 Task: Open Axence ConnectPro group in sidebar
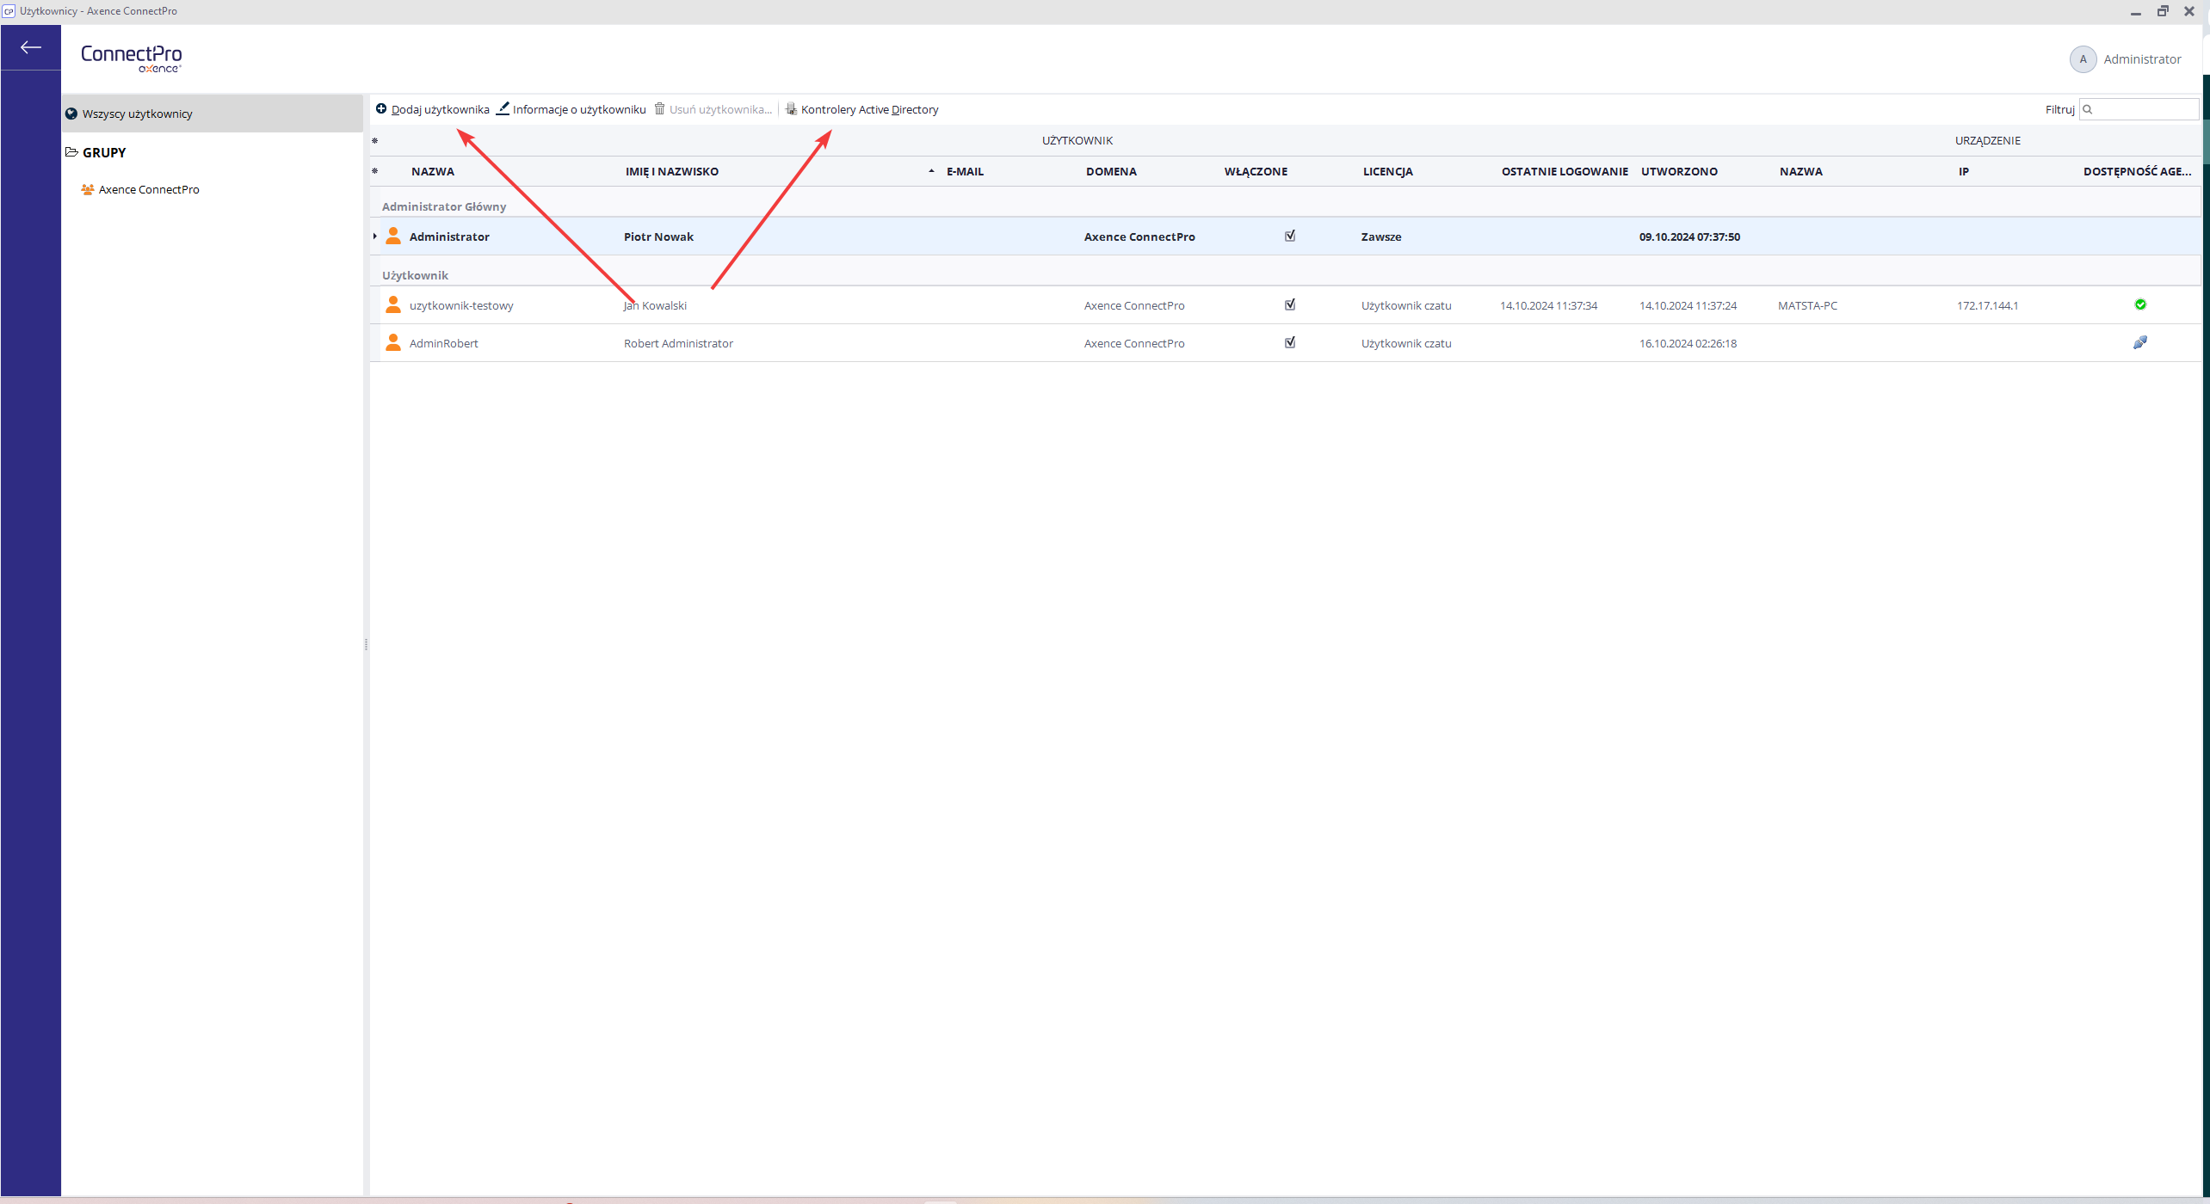point(149,189)
